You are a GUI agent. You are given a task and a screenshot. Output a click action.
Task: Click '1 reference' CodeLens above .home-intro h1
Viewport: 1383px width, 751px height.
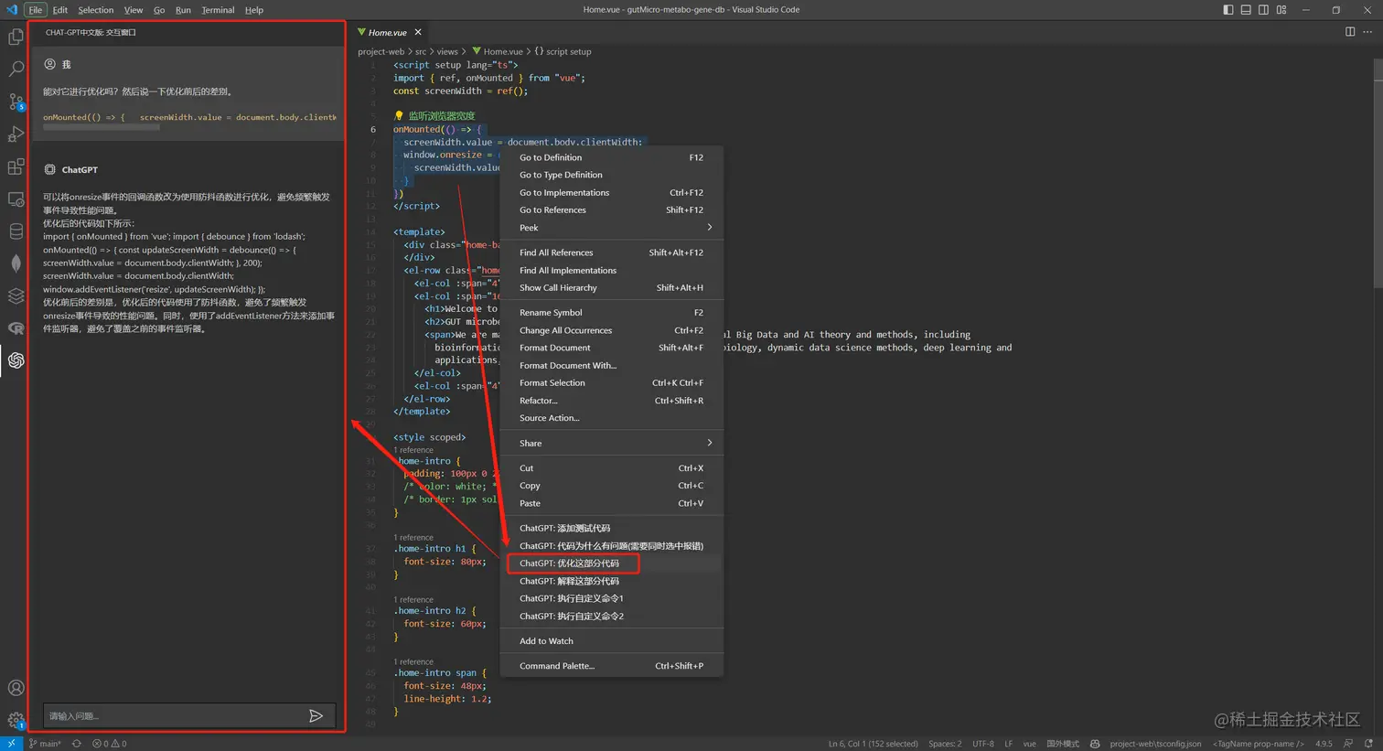point(413,538)
